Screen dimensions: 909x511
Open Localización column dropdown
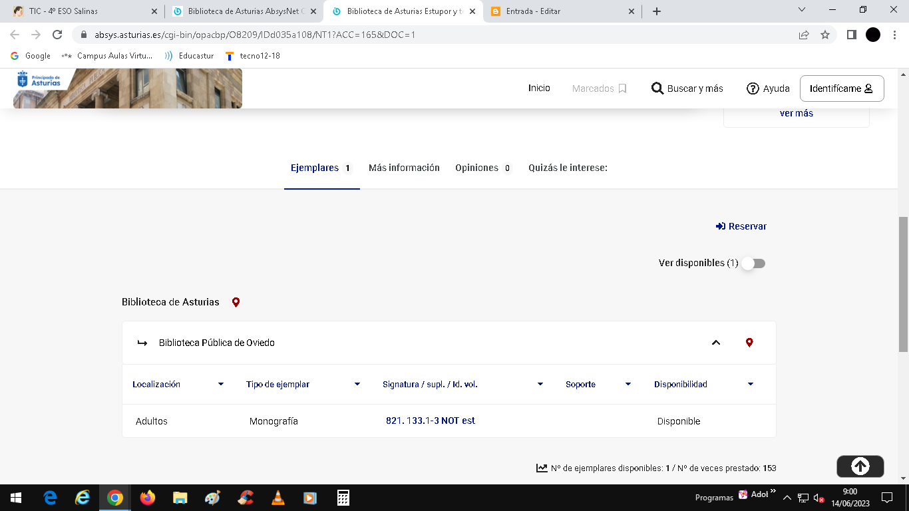coord(221,385)
